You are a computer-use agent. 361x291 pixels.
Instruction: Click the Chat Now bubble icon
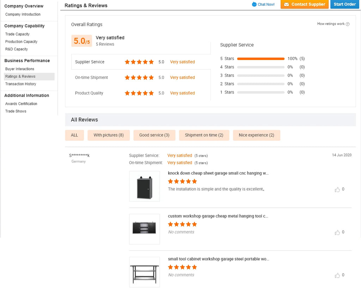point(254,4)
